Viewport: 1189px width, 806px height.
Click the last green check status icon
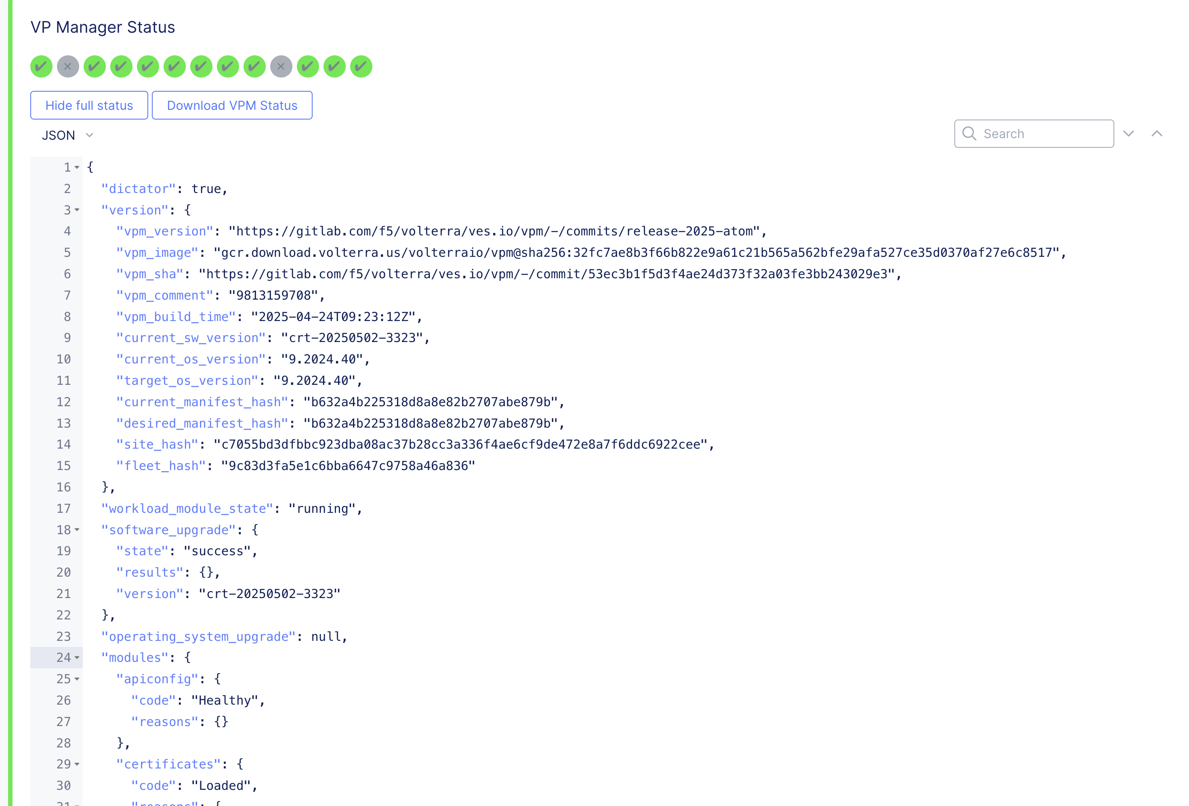[x=361, y=67]
